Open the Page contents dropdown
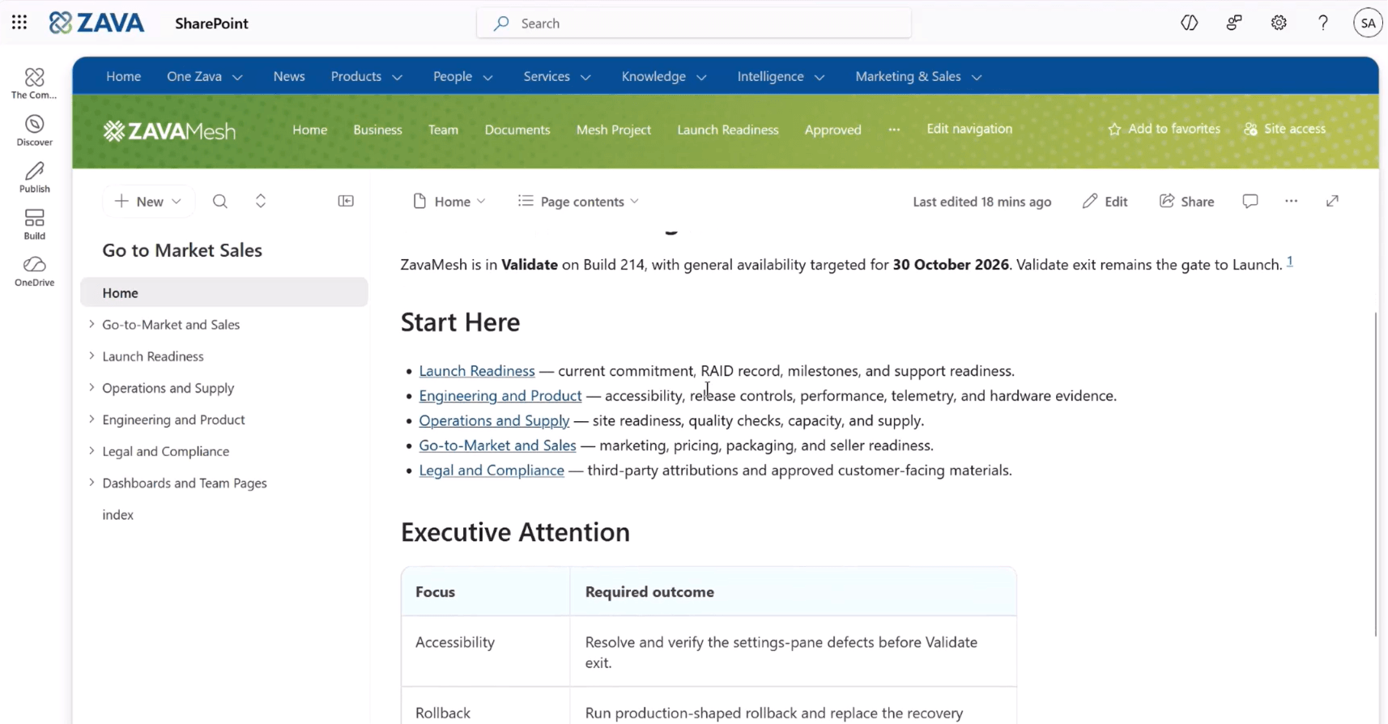 [578, 201]
